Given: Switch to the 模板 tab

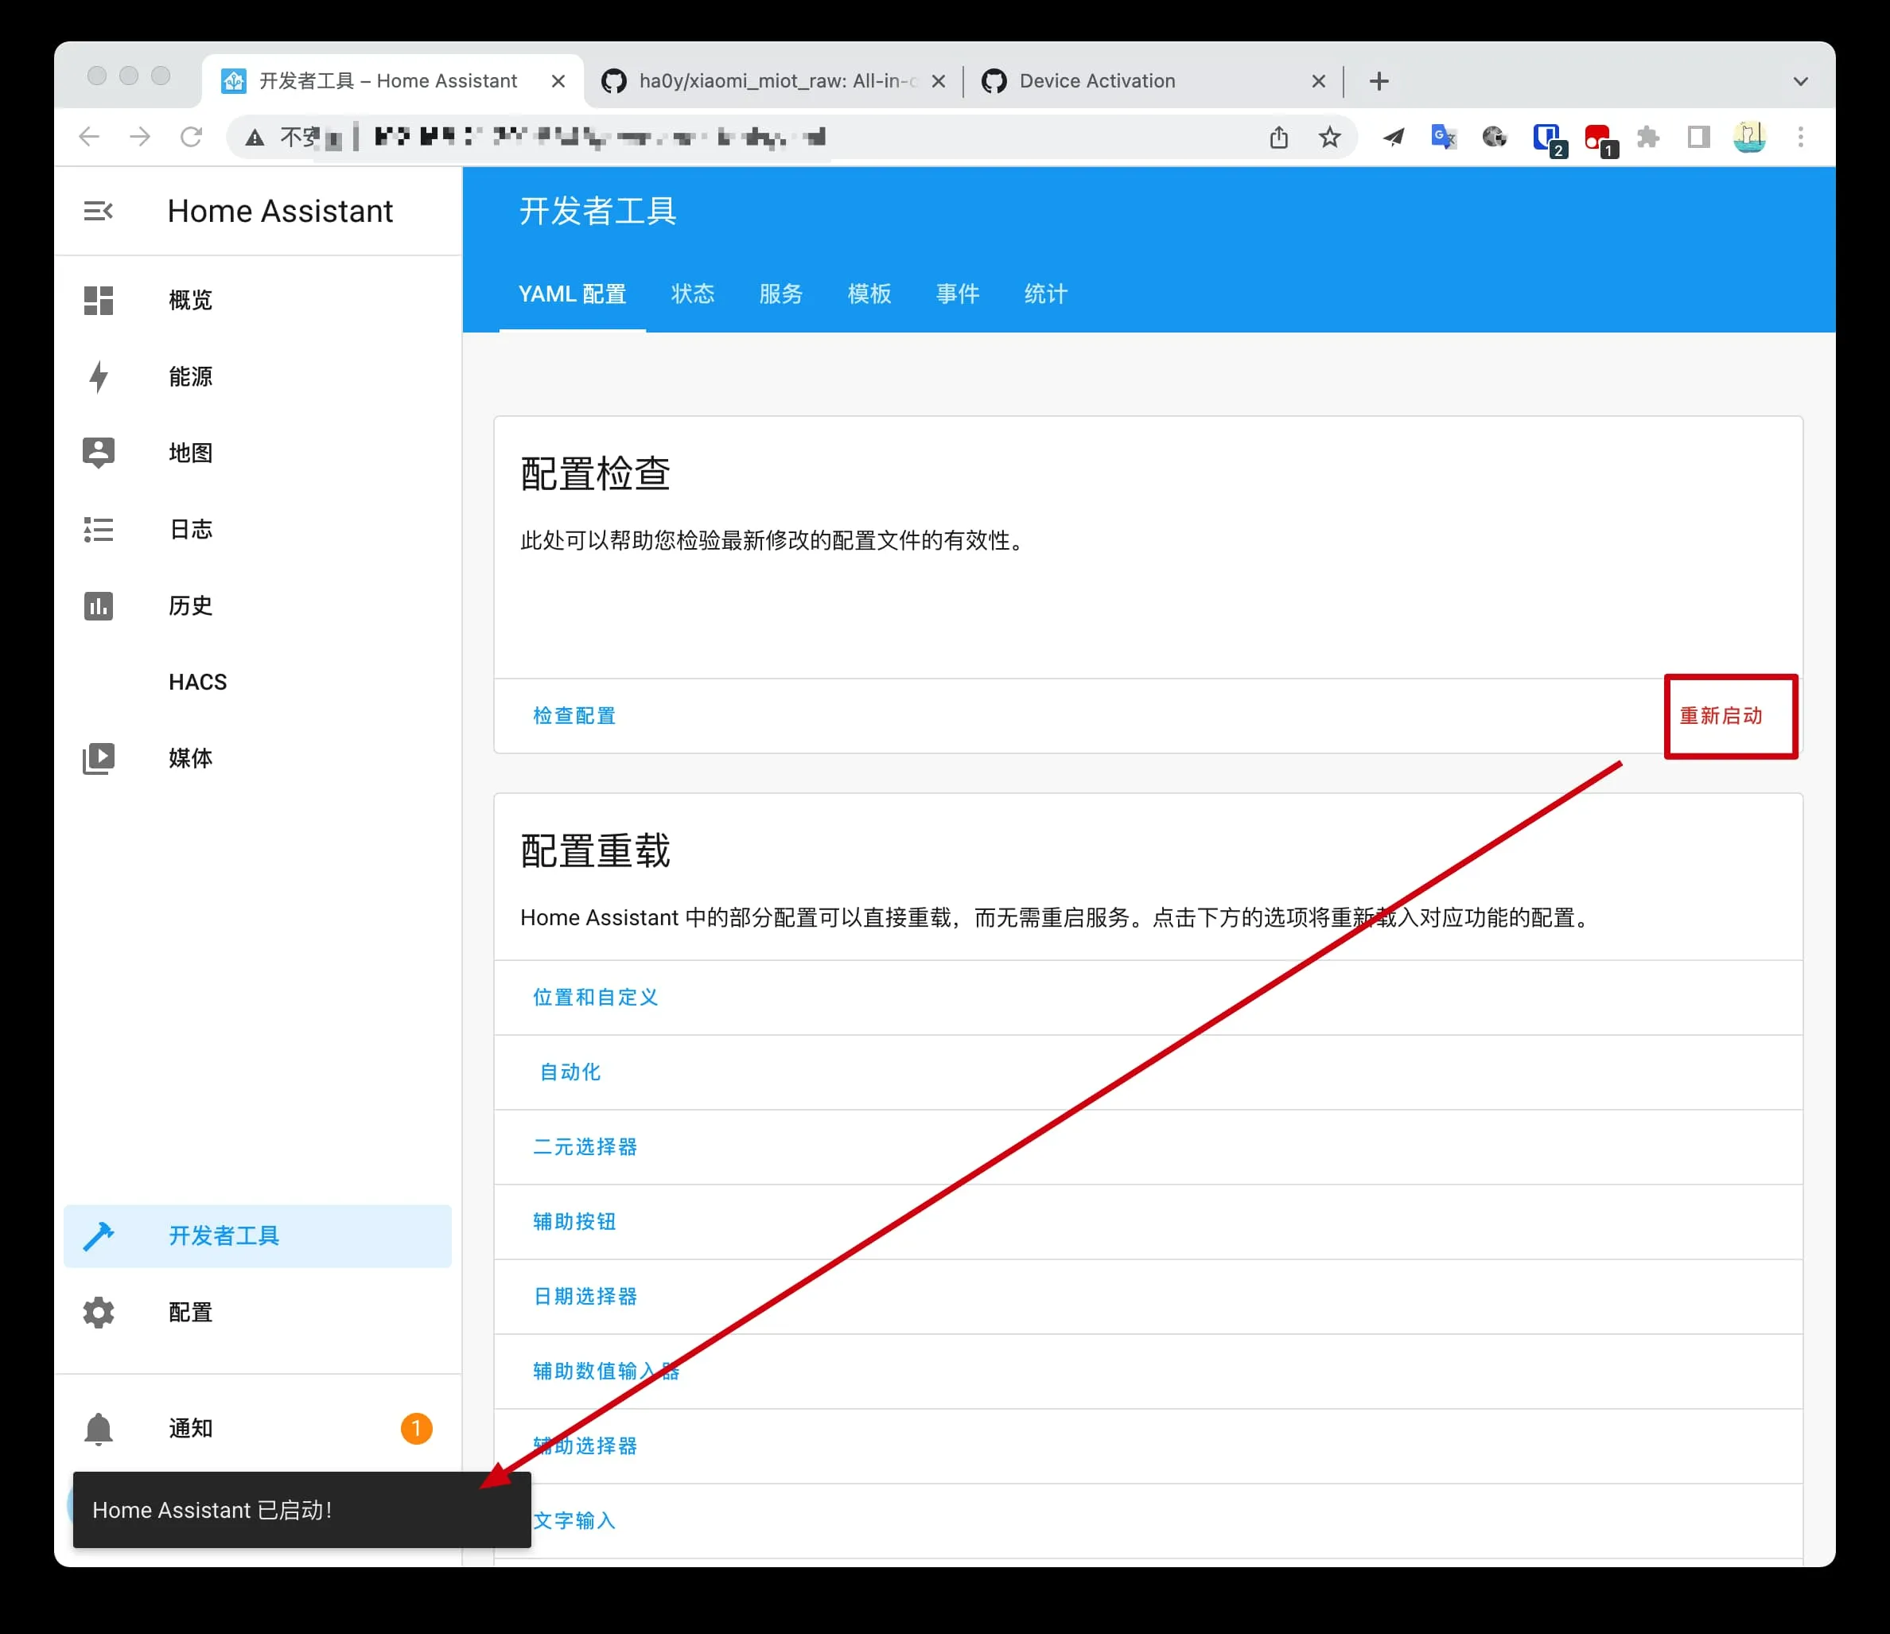Looking at the screenshot, I should [869, 294].
